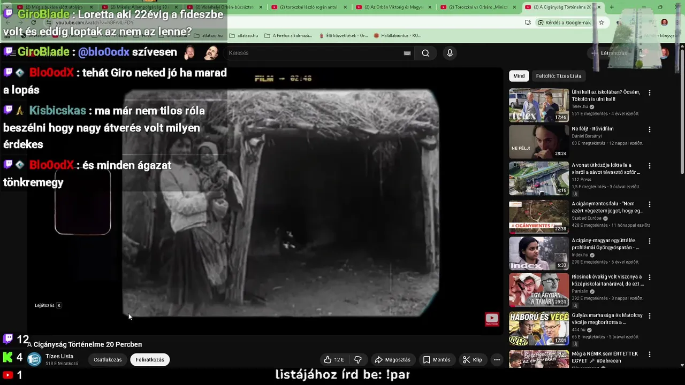685x385 pixels.
Task: Open 'Ne félj! - Rövidfilm' thumbnail
Action: click(x=539, y=142)
